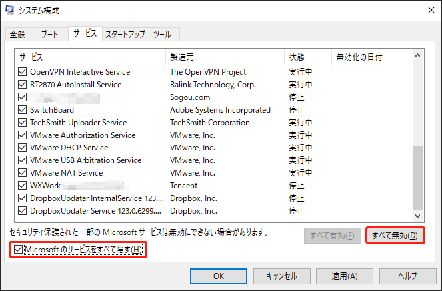Image resolution: width=442 pixels, height=291 pixels.
Task: Switch to the 全般 tab
Action: 21,35
